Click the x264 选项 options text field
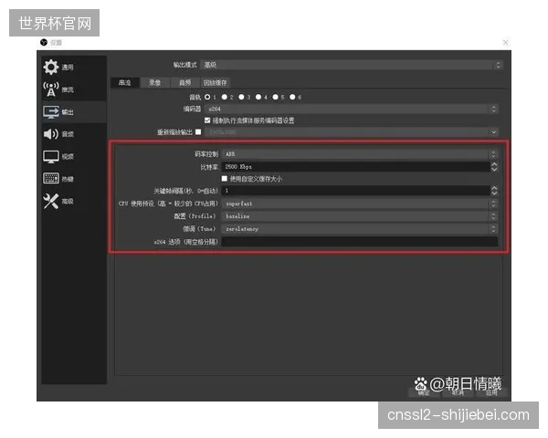Viewport: 548px width, 438px height. point(360,242)
